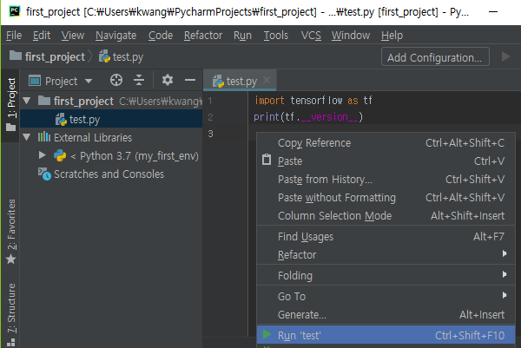
Task: Open the Run menu in menu bar
Action: tap(242, 36)
